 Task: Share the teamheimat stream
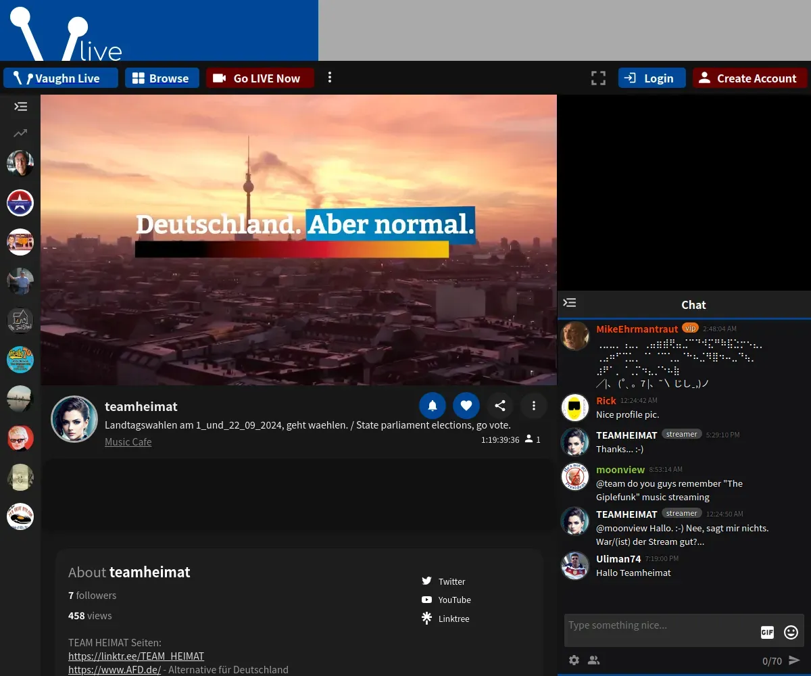[500, 406]
